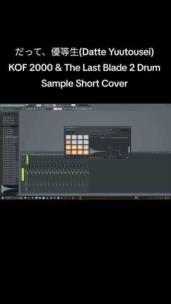Open File Explorer from taskbar
The image size is (171, 304).
point(40,198)
